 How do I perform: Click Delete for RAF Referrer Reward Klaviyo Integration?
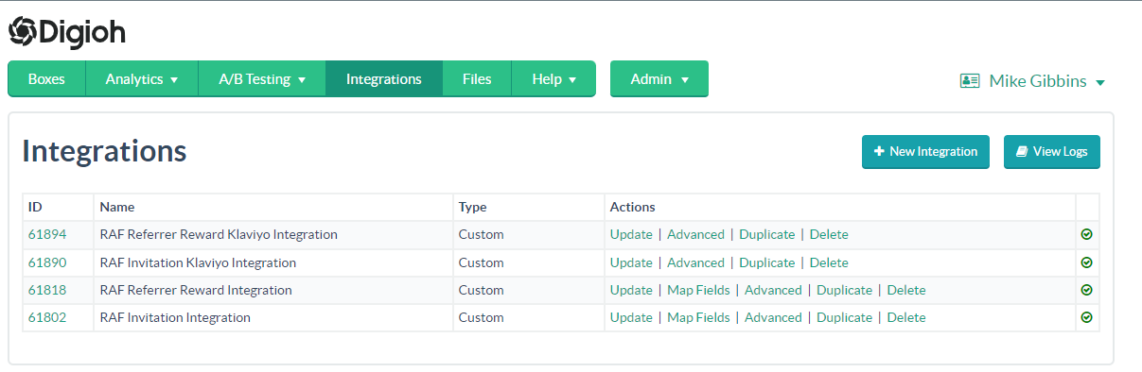pos(829,234)
